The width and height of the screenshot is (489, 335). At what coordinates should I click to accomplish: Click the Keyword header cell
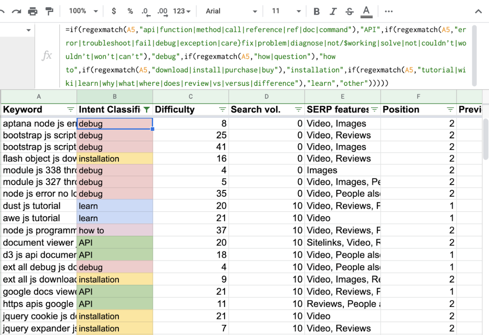39,109
